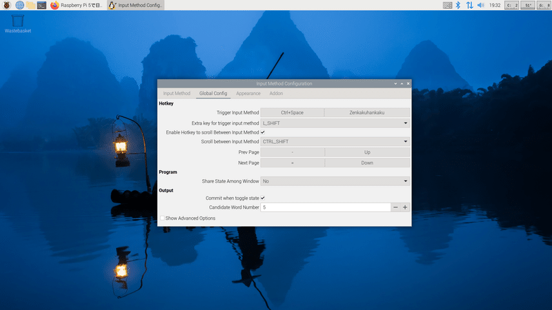
Task: Open the file manager folder icon
Action: click(x=30, y=5)
